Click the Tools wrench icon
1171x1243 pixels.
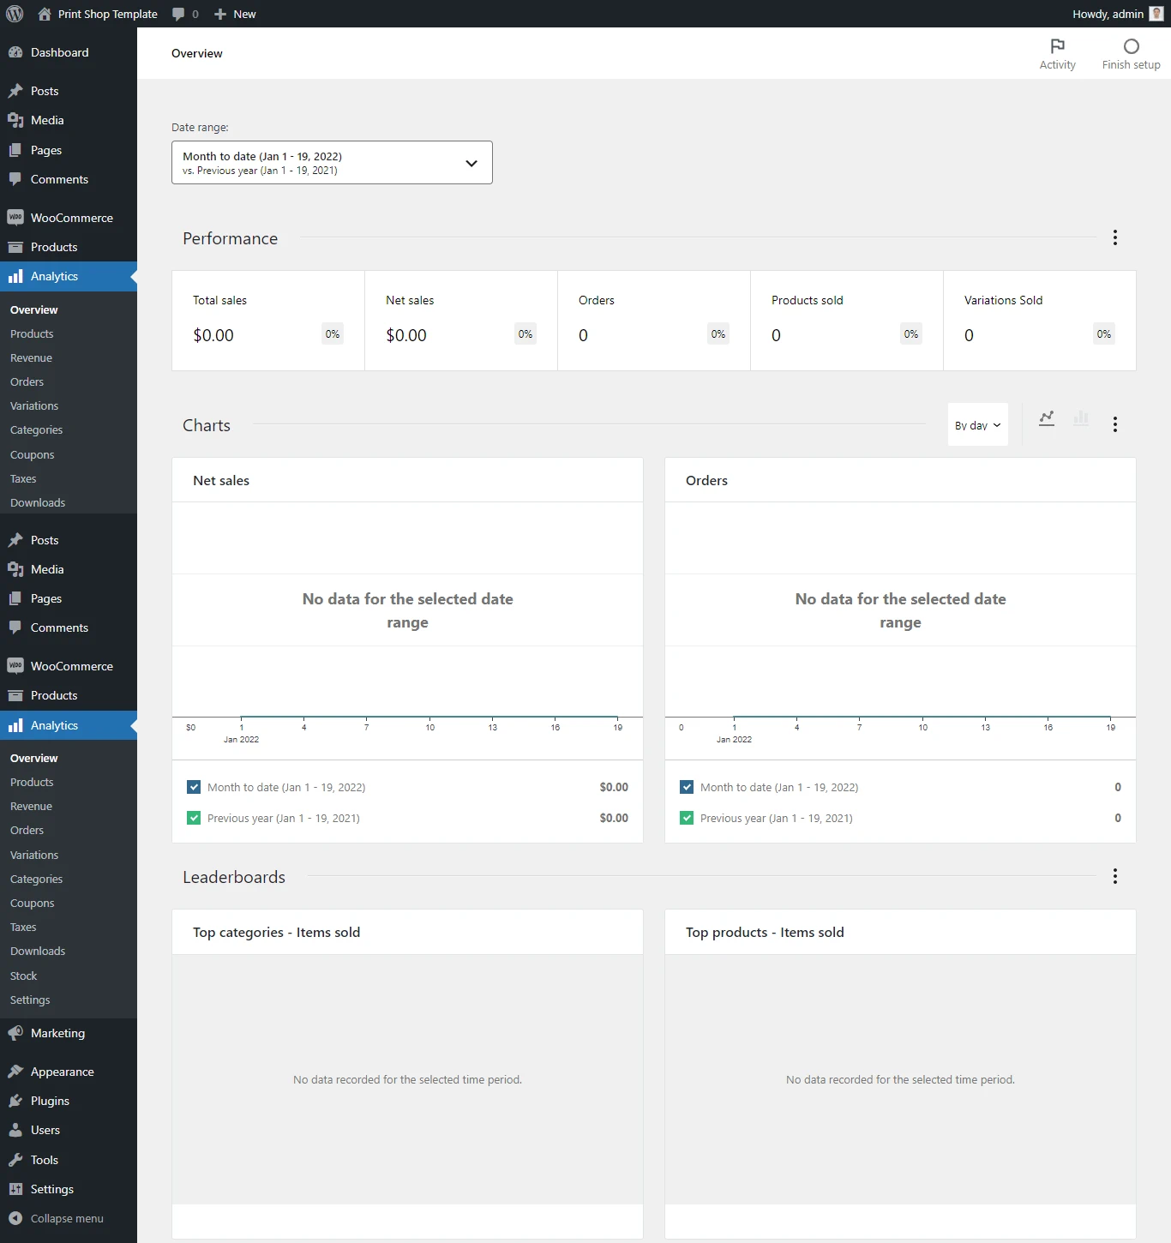tap(15, 1160)
